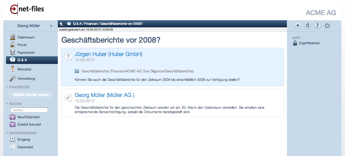Select Benutzer in the sidebar

tap(24, 69)
